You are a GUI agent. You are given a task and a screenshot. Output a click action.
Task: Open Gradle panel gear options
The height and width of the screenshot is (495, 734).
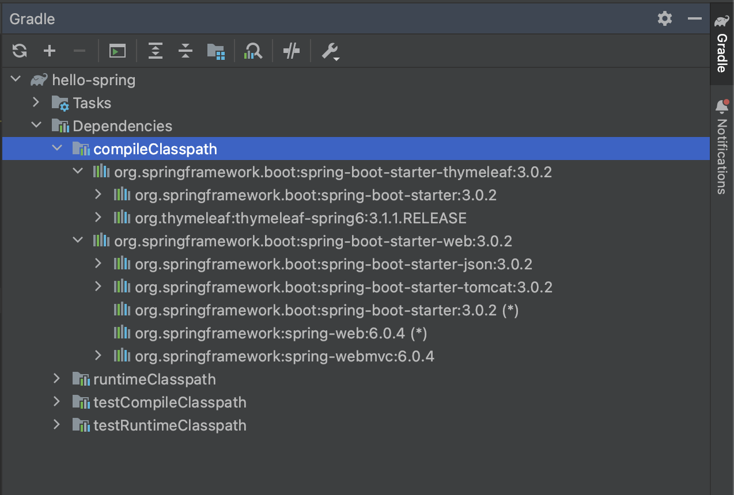[665, 18]
